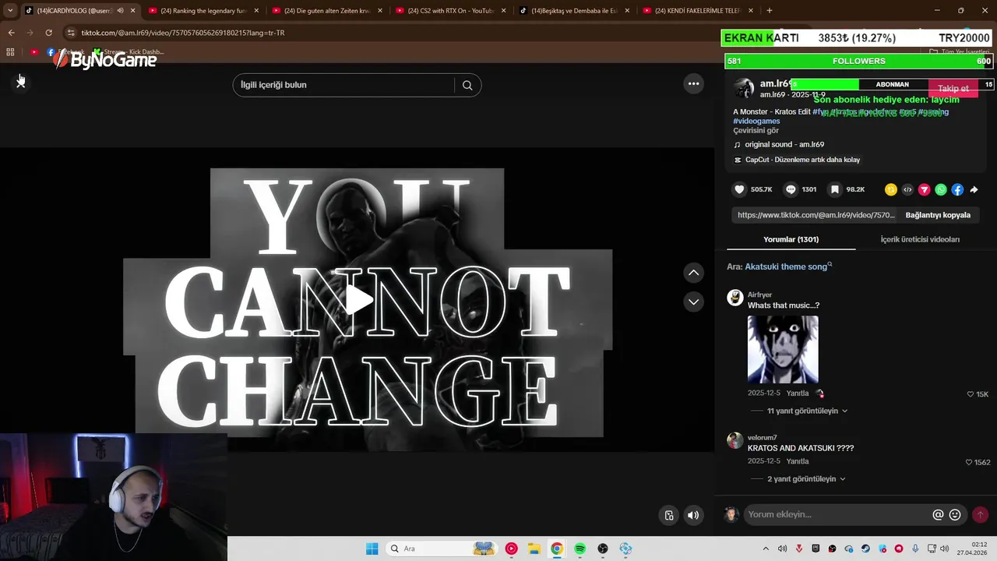Open more share options arrow

[x=974, y=189]
